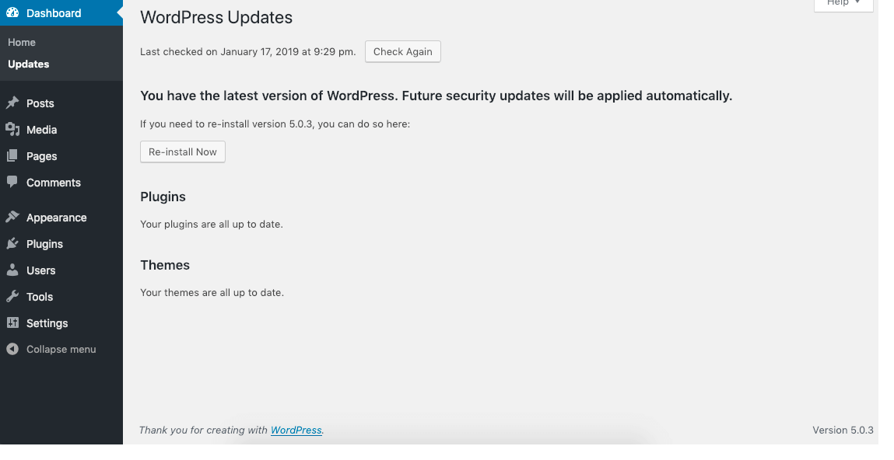Open the Help panel chevron
Screen dimensions: 894x460
coord(858,3)
